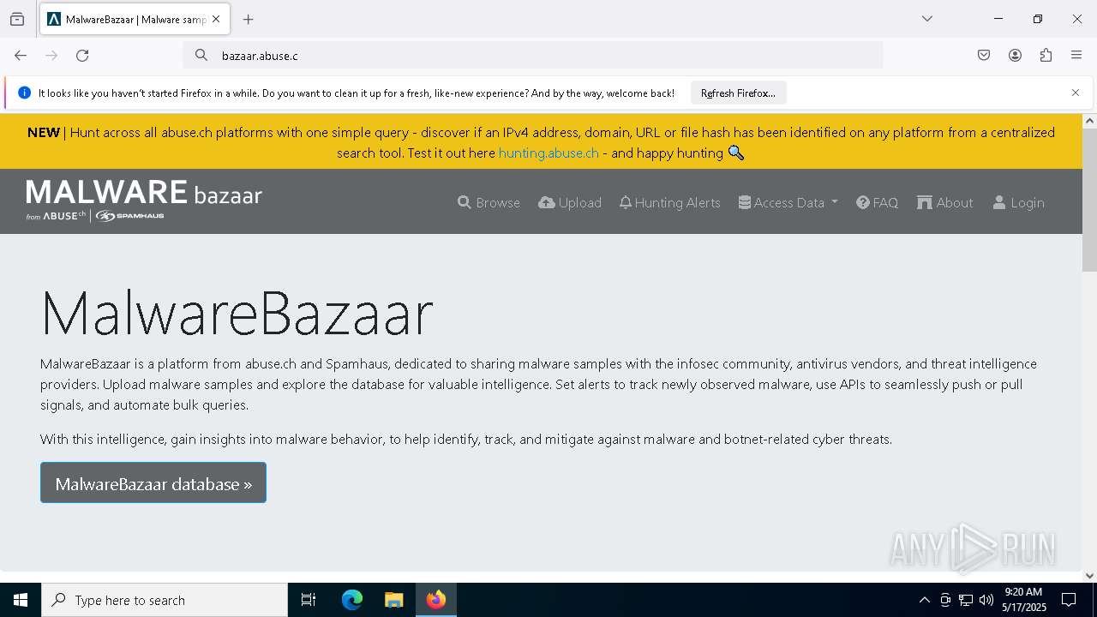
Task: Click the search magnifier in address bar
Action: point(201,55)
